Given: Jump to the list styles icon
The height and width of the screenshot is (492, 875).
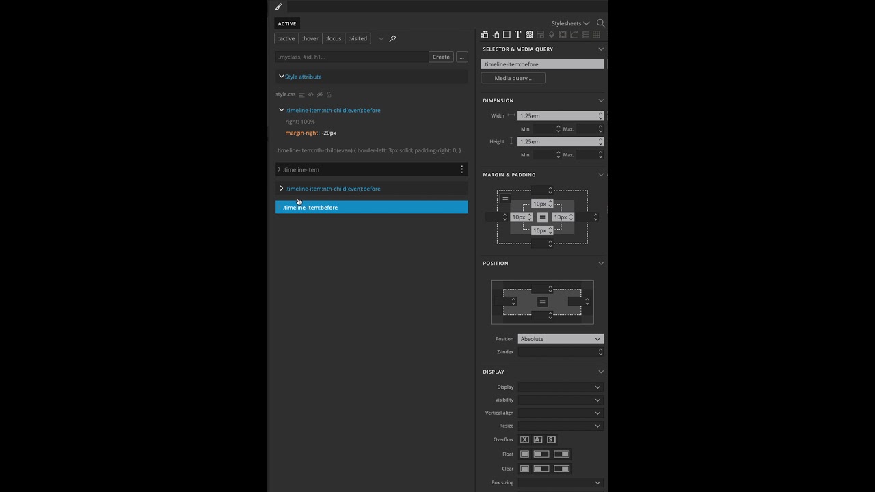Looking at the screenshot, I should (x=585, y=34).
